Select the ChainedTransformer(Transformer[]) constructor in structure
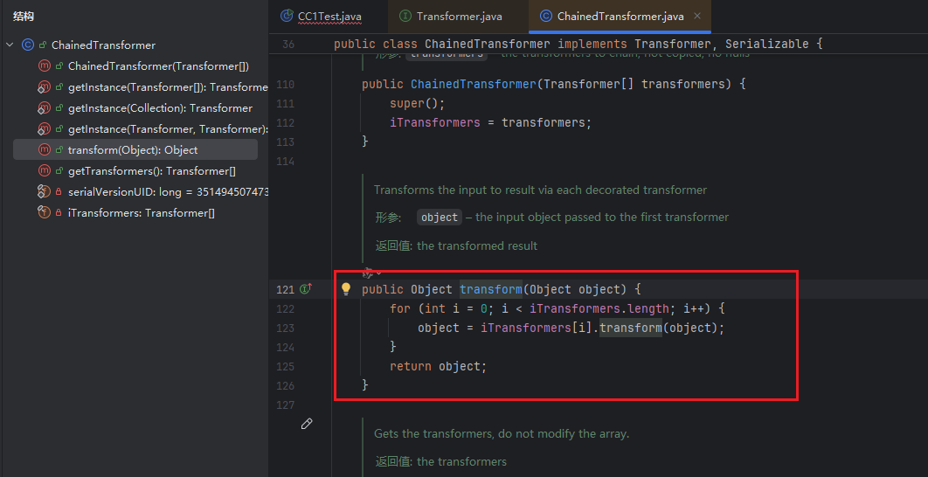928x477 pixels. click(x=158, y=66)
